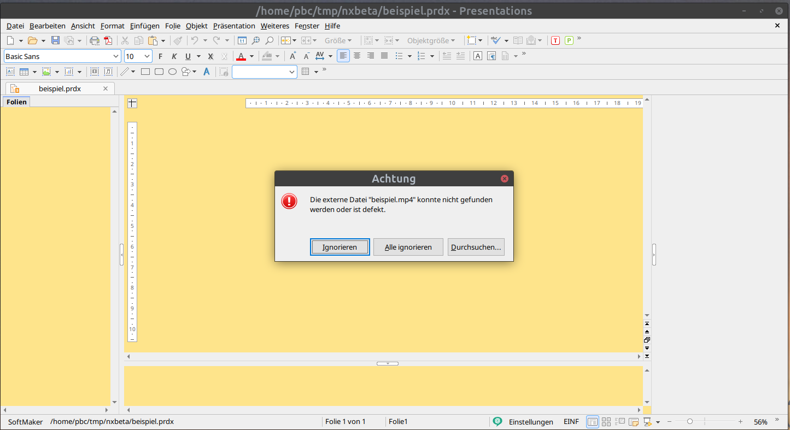Click Einstellungen in the status bar

pyautogui.click(x=531, y=422)
